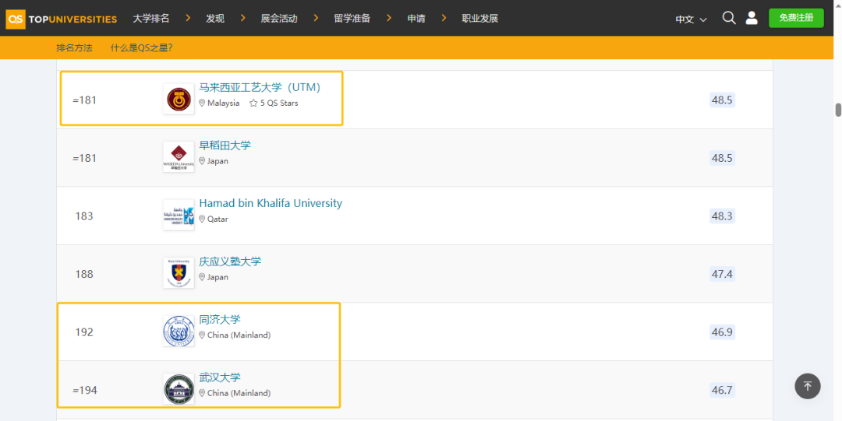Click the green 免费注册 button
This screenshot has width=842, height=421.
(796, 18)
